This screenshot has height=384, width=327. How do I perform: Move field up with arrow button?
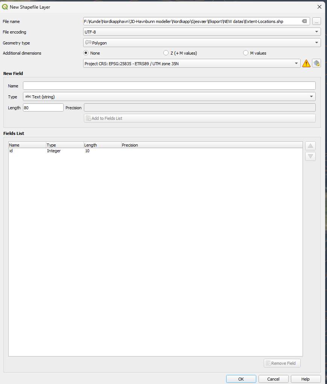tap(310, 146)
